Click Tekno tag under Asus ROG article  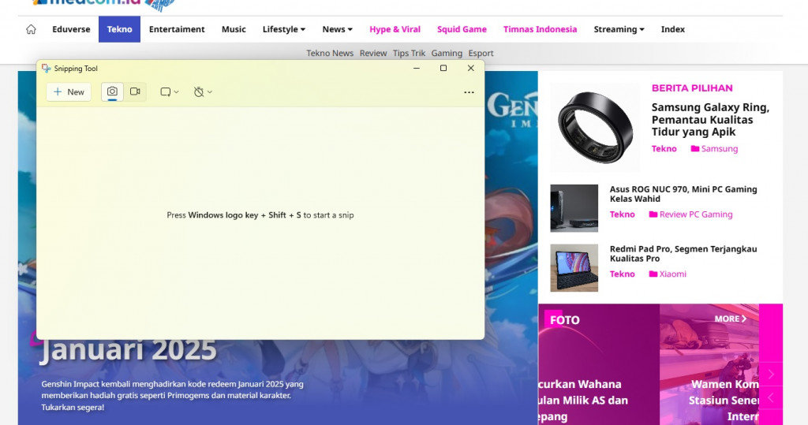(622, 214)
